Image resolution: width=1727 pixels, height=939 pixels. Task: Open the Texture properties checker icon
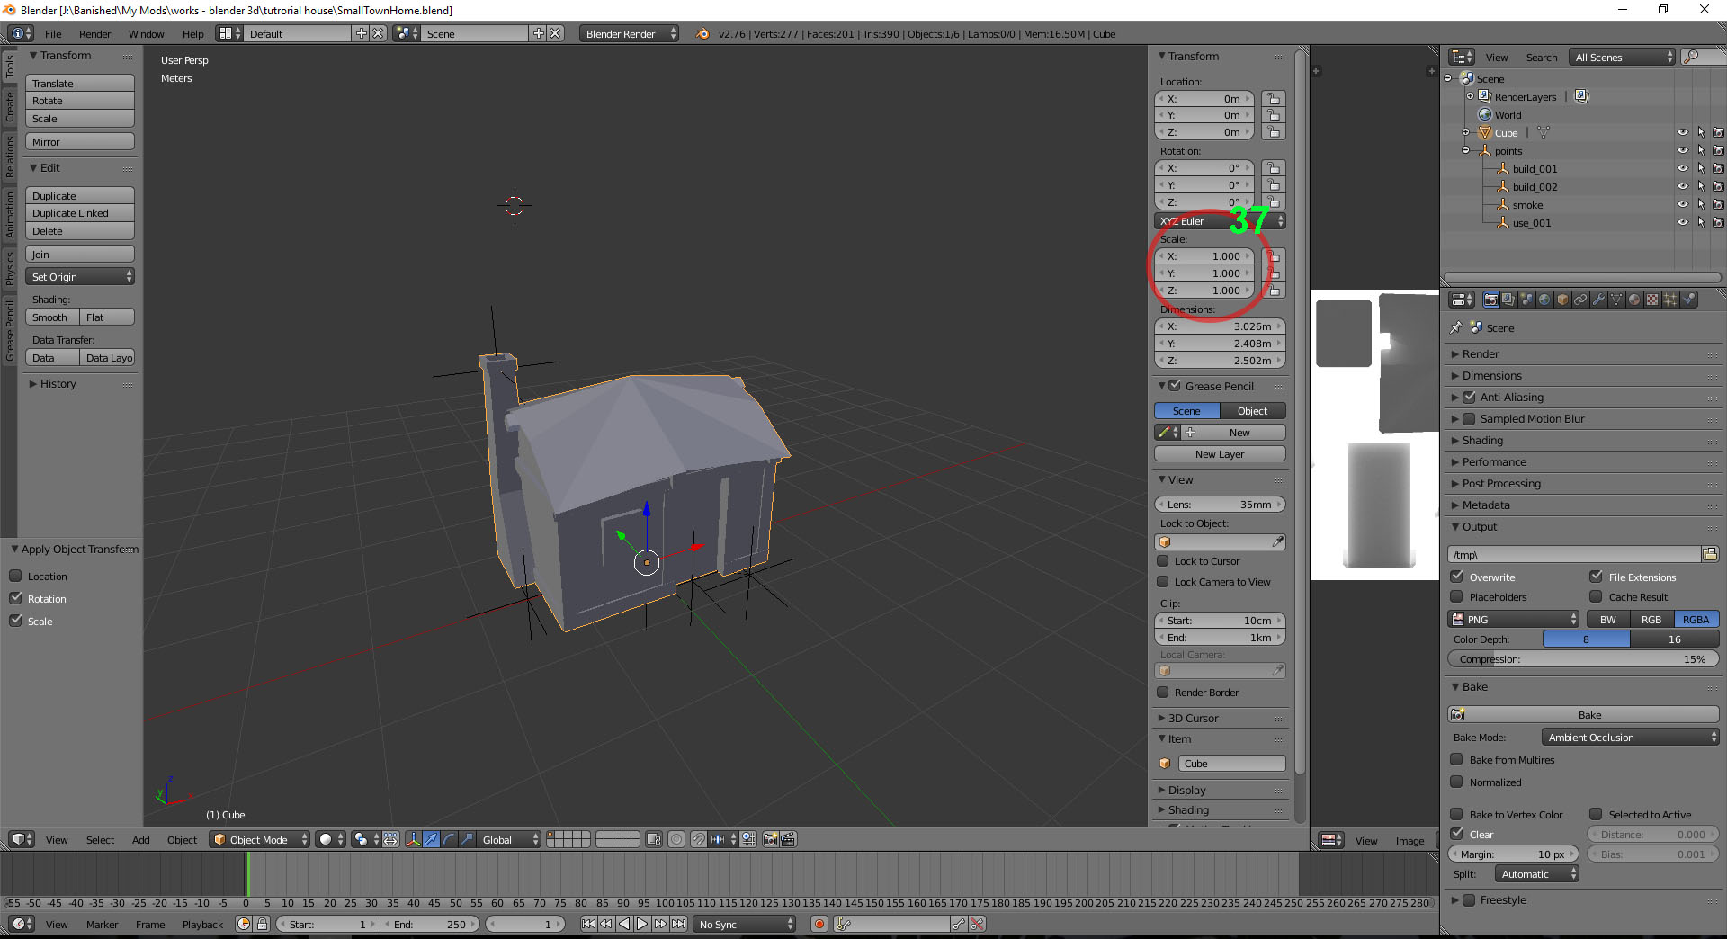tap(1652, 300)
